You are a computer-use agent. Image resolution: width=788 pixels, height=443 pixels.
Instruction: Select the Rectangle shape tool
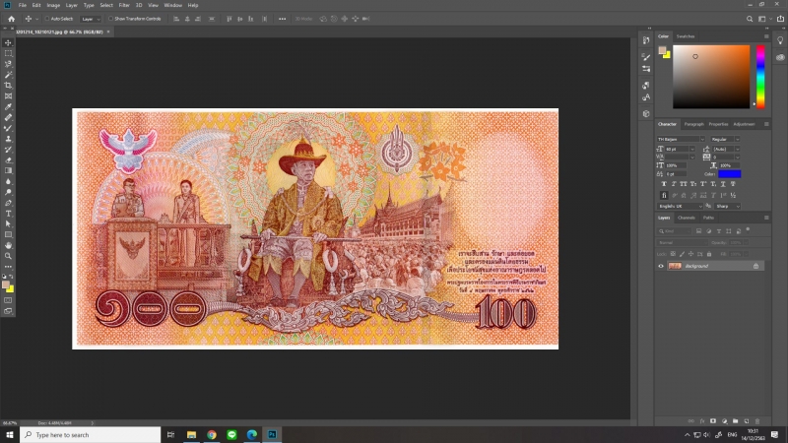pyautogui.click(x=8, y=234)
